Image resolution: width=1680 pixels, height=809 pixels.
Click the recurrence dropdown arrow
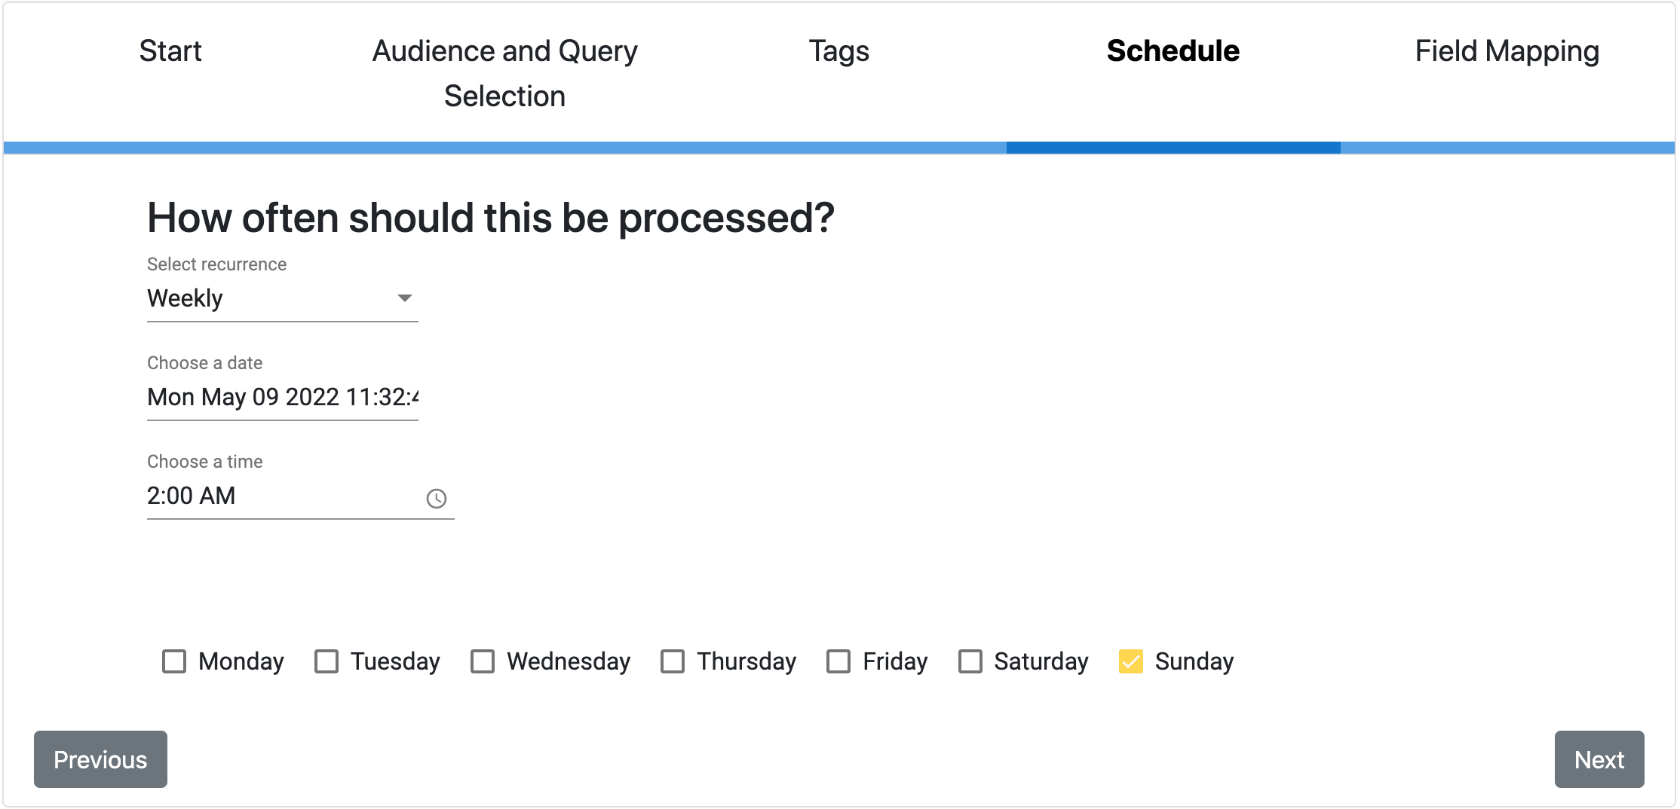click(405, 298)
